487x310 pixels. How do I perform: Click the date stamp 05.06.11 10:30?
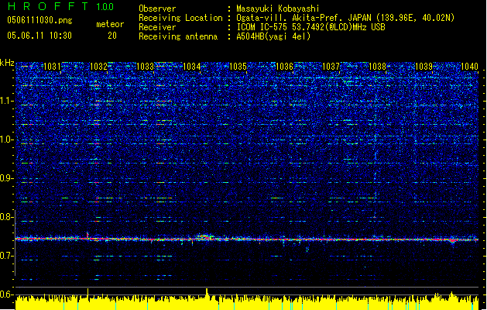click(x=39, y=36)
